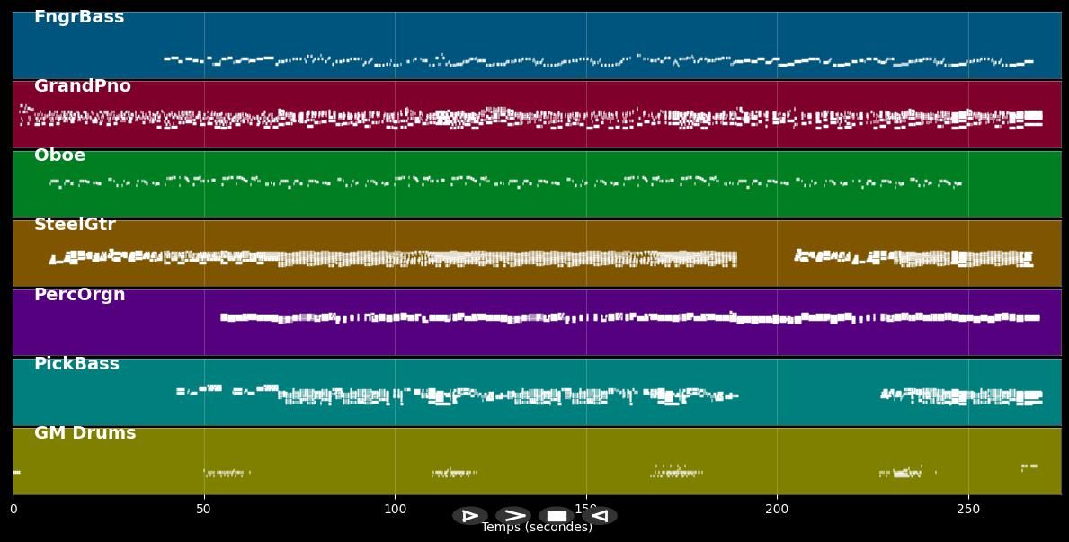This screenshot has width=1069, height=542.
Task: Choose the SteelGtr track label
Action: coord(75,225)
